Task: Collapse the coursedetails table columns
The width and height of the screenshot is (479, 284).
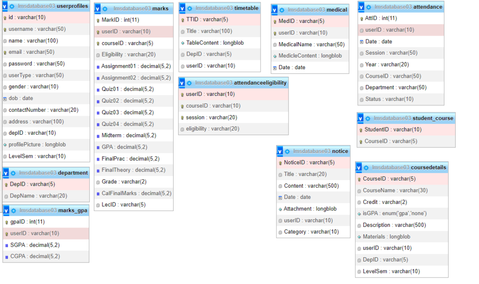Action: (359, 167)
